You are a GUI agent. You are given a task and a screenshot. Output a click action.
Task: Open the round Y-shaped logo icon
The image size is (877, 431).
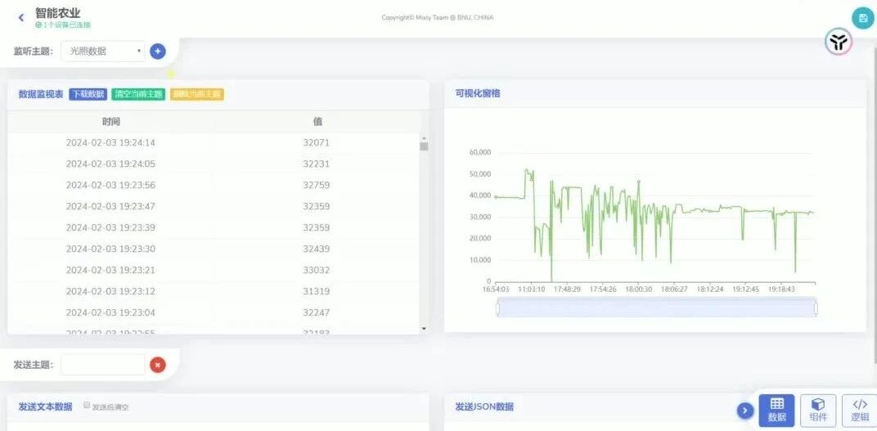click(x=839, y=42)
